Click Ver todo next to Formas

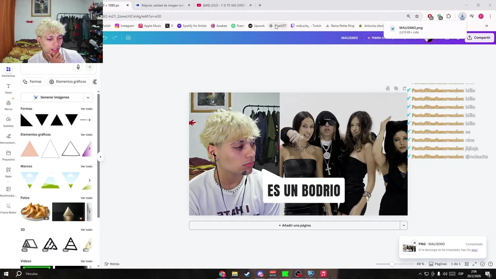pyautogui.click(x=86, y=109)
